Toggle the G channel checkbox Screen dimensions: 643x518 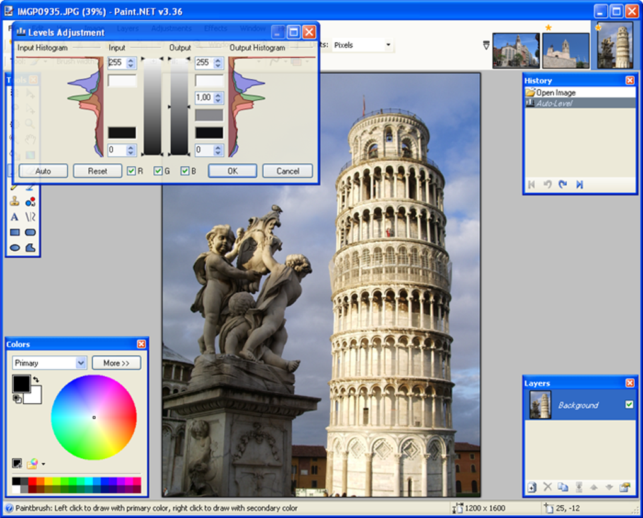pos(158,171)
